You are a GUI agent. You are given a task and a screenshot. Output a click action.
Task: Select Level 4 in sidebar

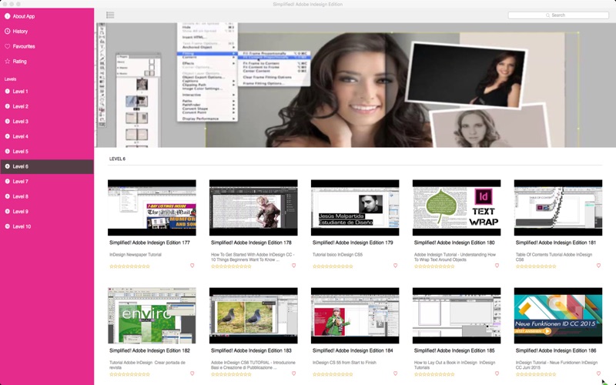click(x=47, y=136)
